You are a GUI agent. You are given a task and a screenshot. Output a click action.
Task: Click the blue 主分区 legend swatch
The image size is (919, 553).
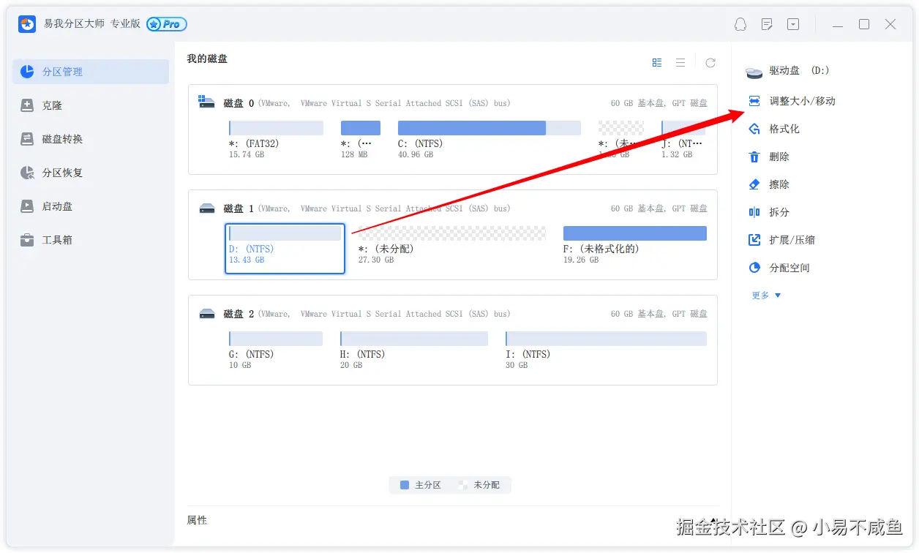(405, 485)
